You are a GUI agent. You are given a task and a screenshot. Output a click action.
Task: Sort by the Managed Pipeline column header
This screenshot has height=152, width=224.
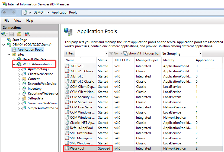(x=148, y=60)
